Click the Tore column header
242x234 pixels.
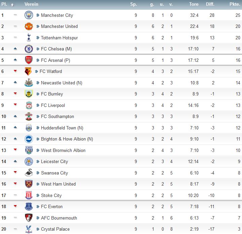point(194,4)
